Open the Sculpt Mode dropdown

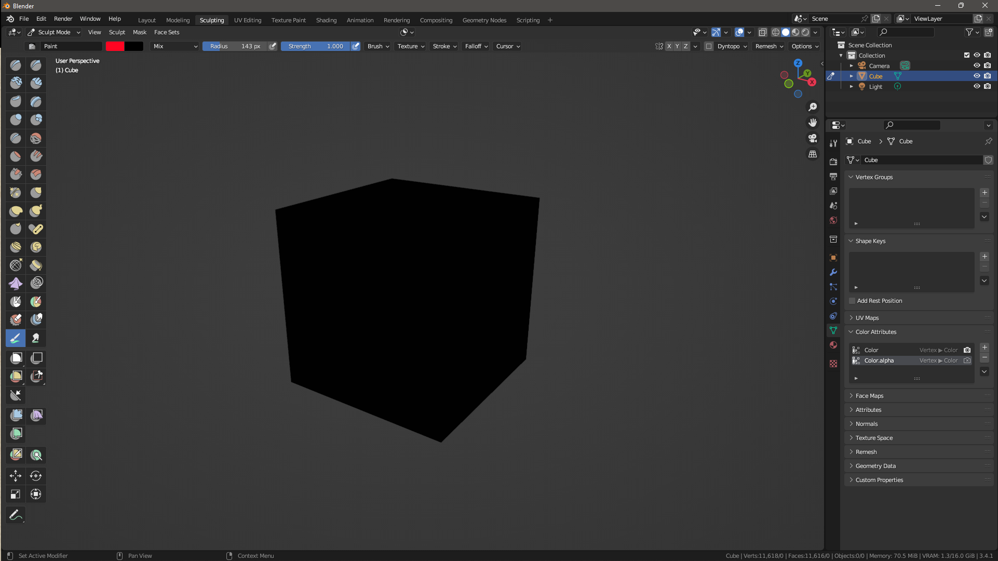54,32
